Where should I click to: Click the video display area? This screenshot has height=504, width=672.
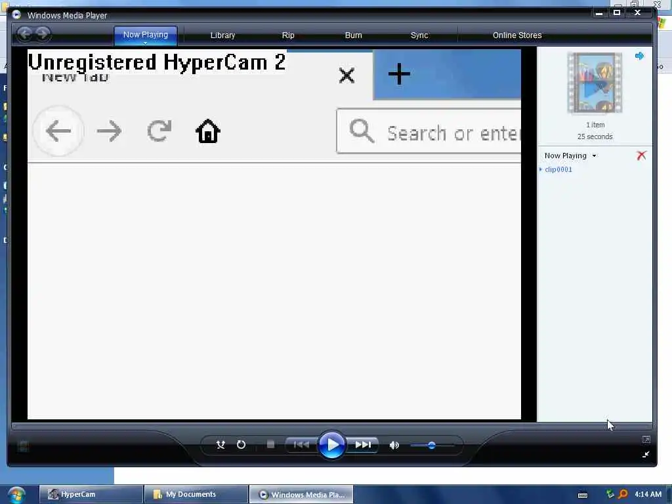(x=274, y=234)
